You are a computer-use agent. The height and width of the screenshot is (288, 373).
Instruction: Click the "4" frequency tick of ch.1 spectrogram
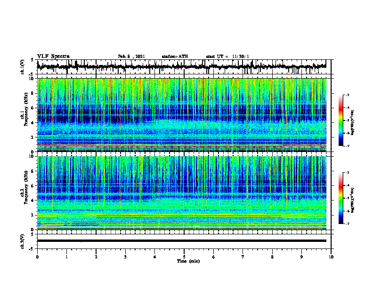tap(33, 123)
